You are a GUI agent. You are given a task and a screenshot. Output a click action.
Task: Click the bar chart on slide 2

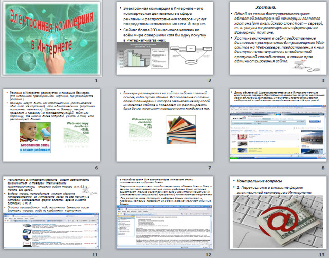coord(134,56)
